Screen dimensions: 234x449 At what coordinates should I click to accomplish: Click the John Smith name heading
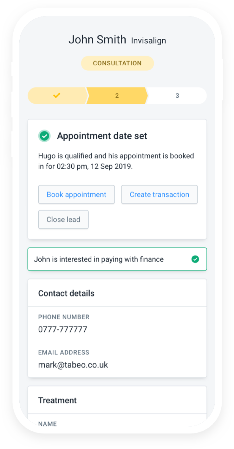97,40
